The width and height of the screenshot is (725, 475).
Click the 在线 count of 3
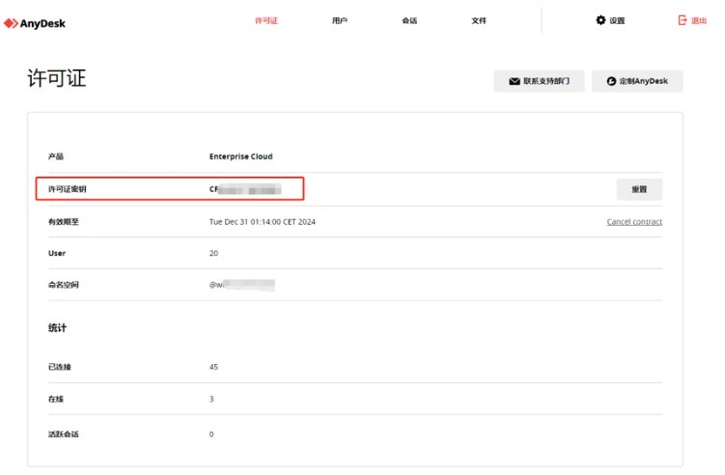pos(211,400)
